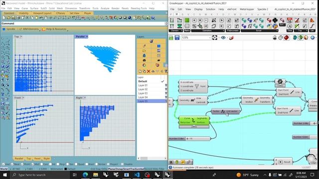
Task: Click the black Default layer color swatch in status bar
Action: [x=65, y=169]
